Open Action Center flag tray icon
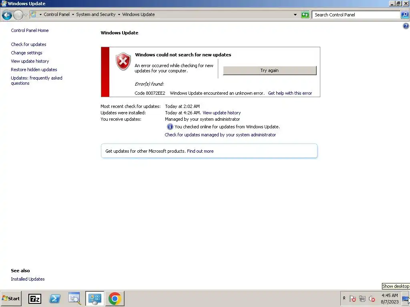Screen dimensions: 410x307 click(x=352, y=298)
